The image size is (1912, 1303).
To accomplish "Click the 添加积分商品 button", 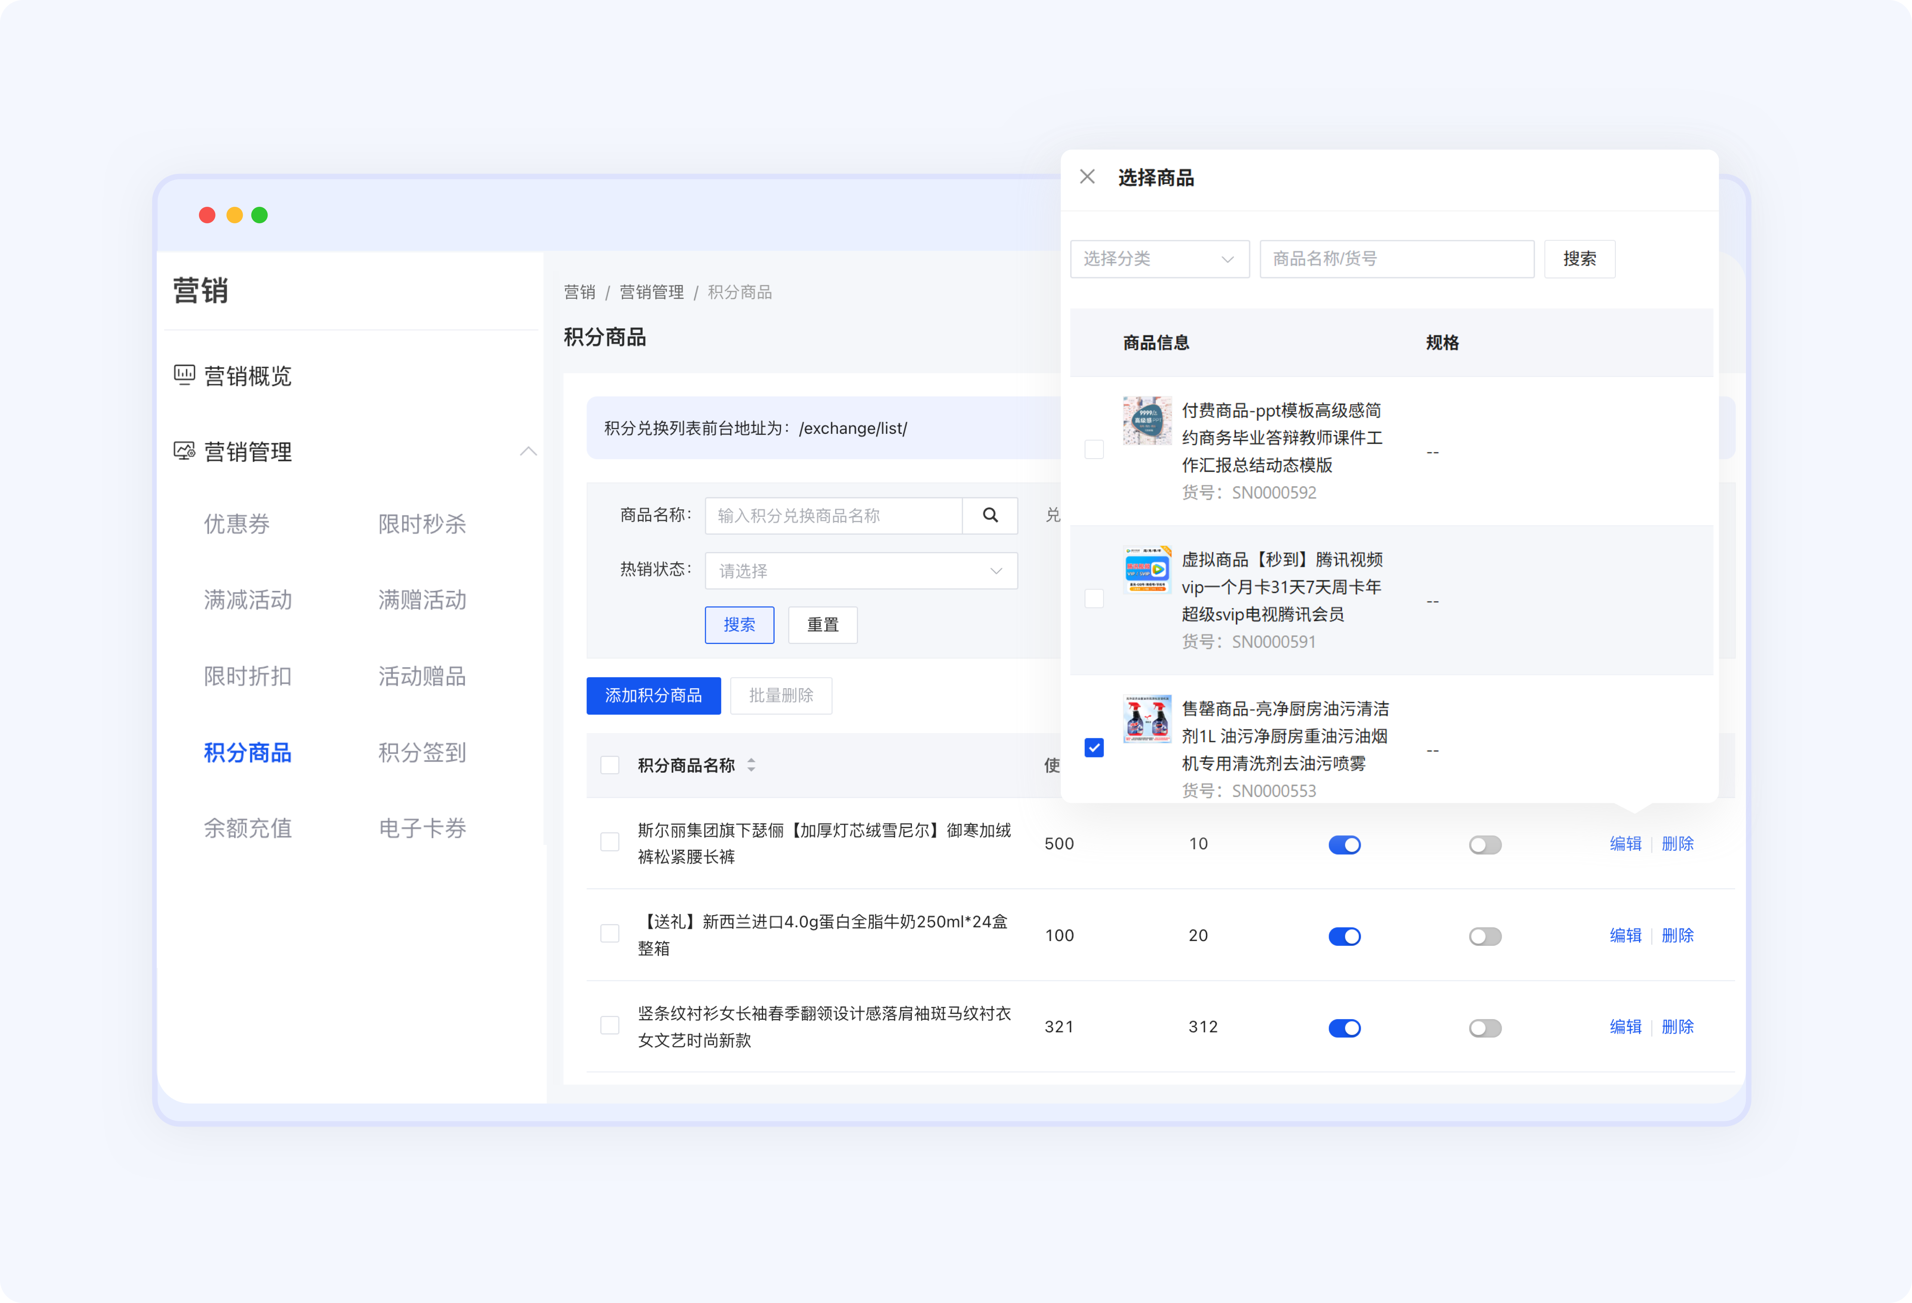I will click(x=653, y=695).
